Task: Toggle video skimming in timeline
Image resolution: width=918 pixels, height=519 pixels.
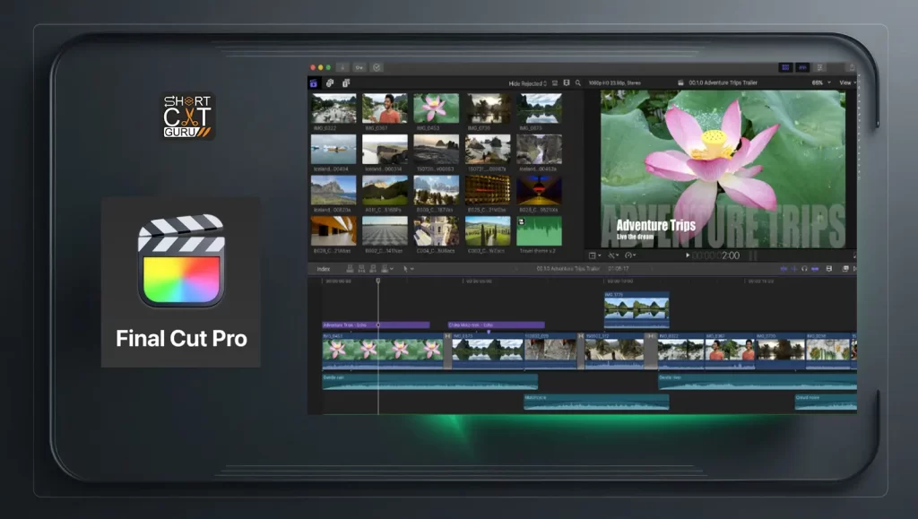Action: tap(784, 269)
